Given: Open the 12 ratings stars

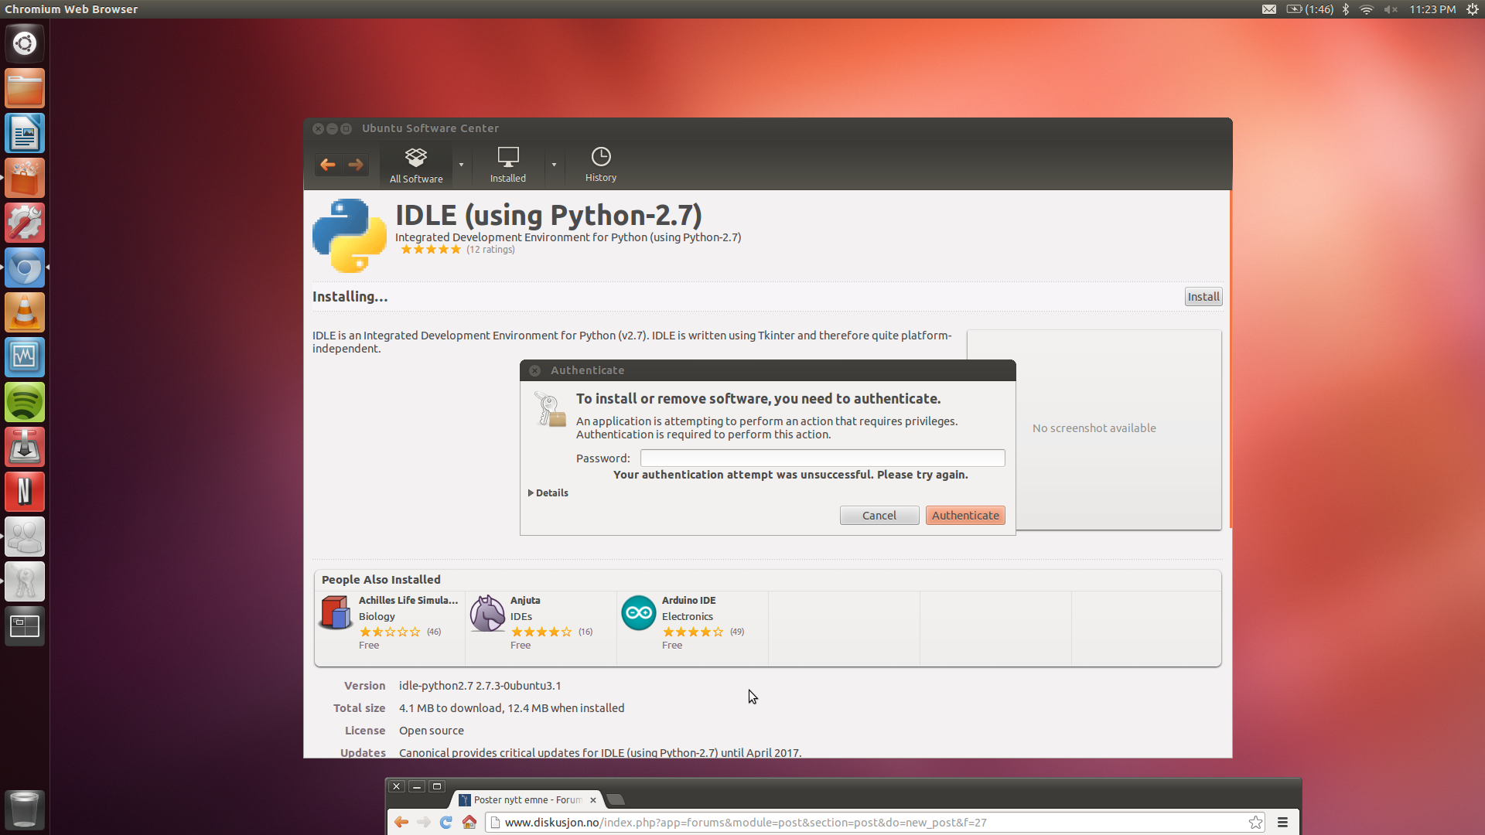Looking at the screenshot, I should tap(431, 250).
